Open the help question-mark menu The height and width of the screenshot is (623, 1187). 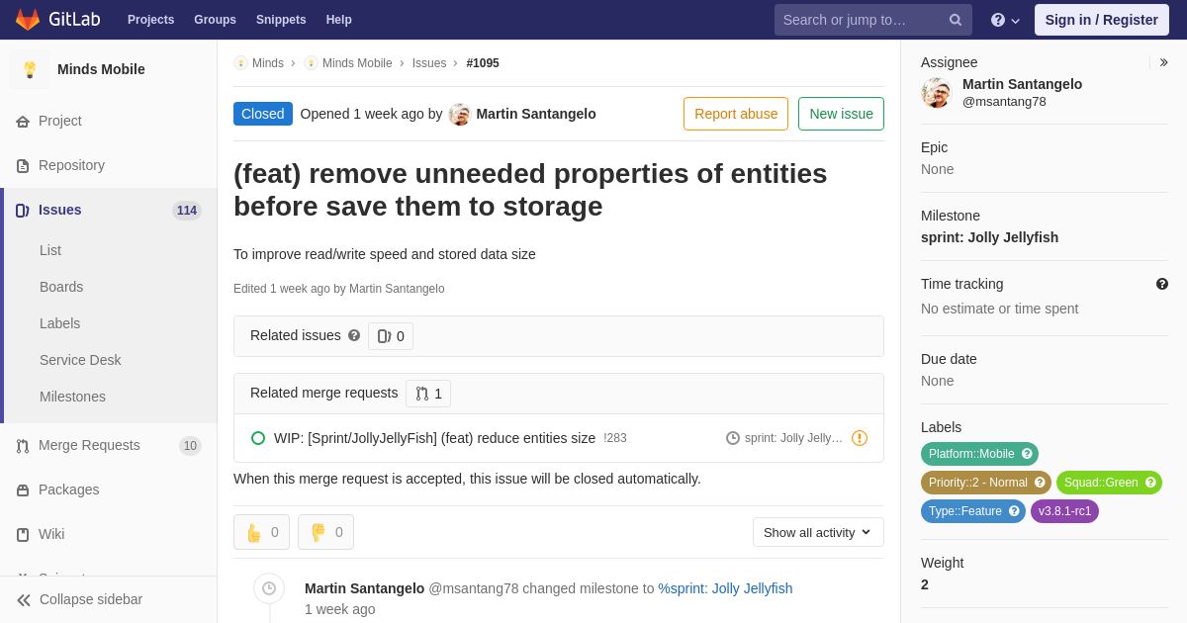[1005, 20]
